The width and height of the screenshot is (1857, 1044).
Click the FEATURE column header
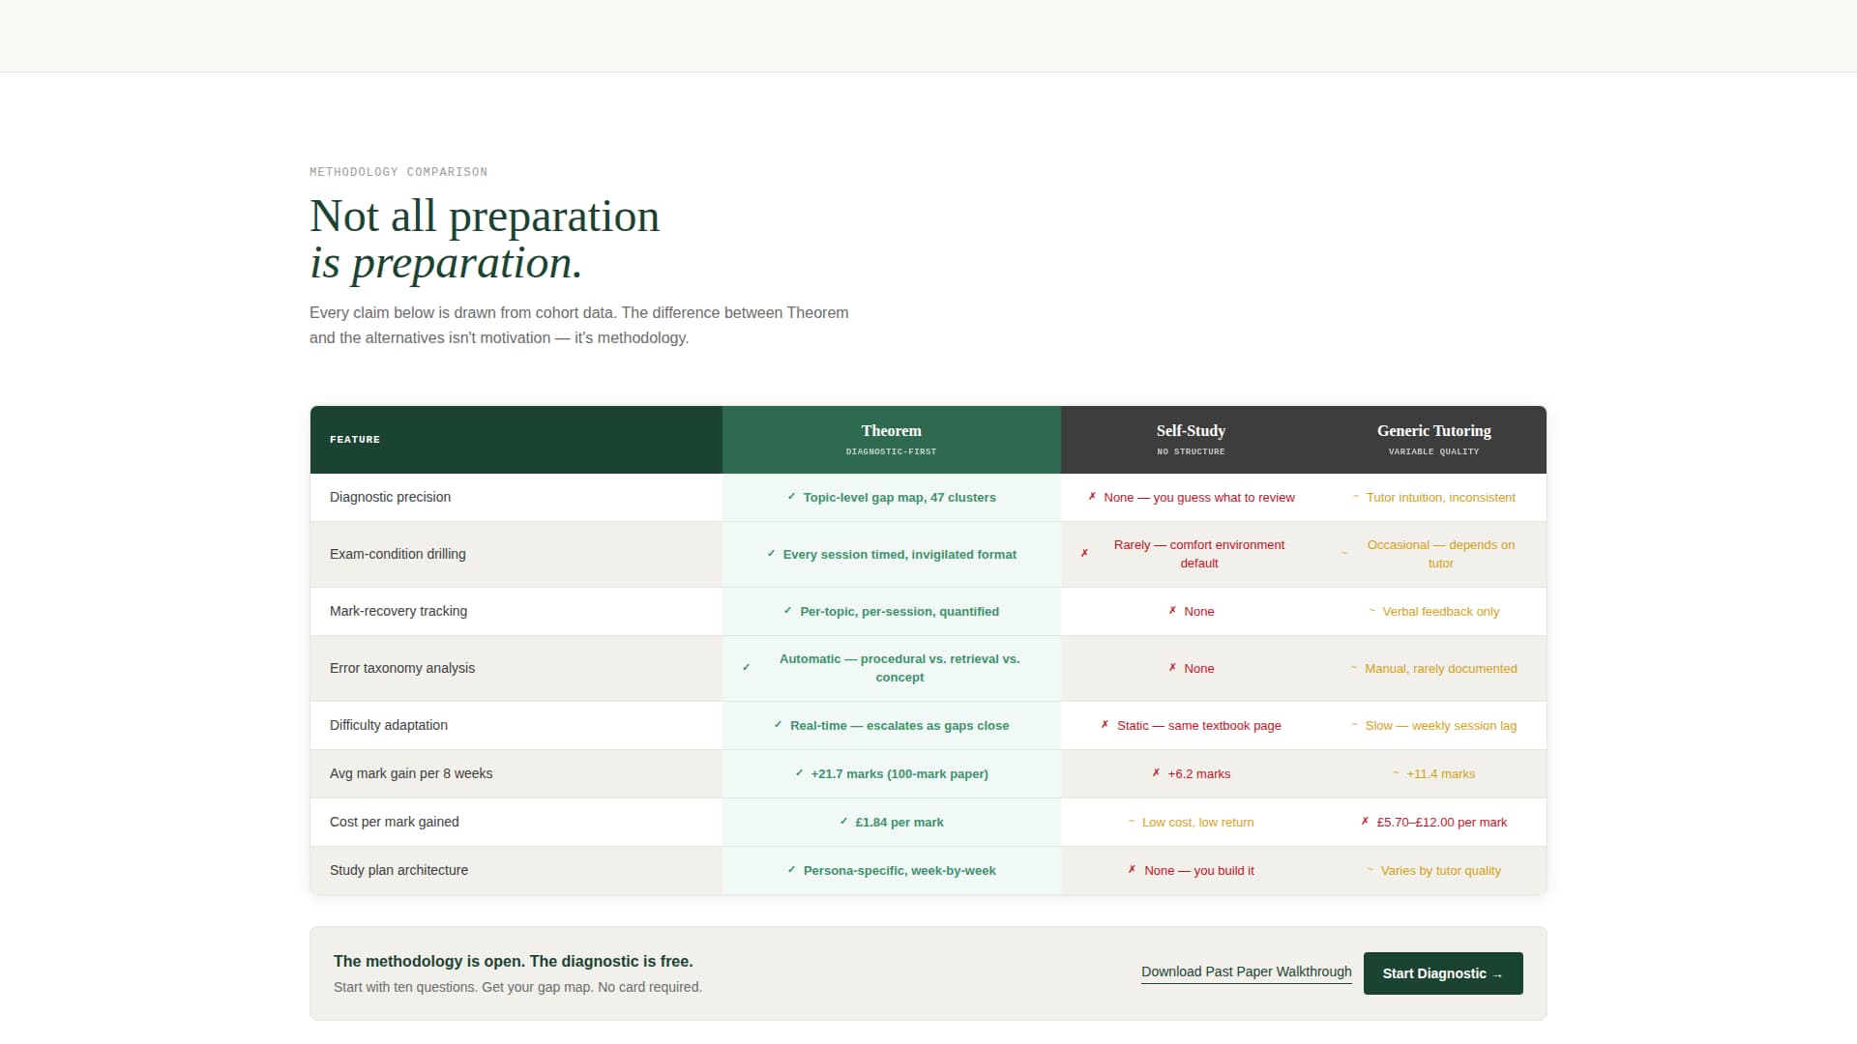(x=516, y=440)
